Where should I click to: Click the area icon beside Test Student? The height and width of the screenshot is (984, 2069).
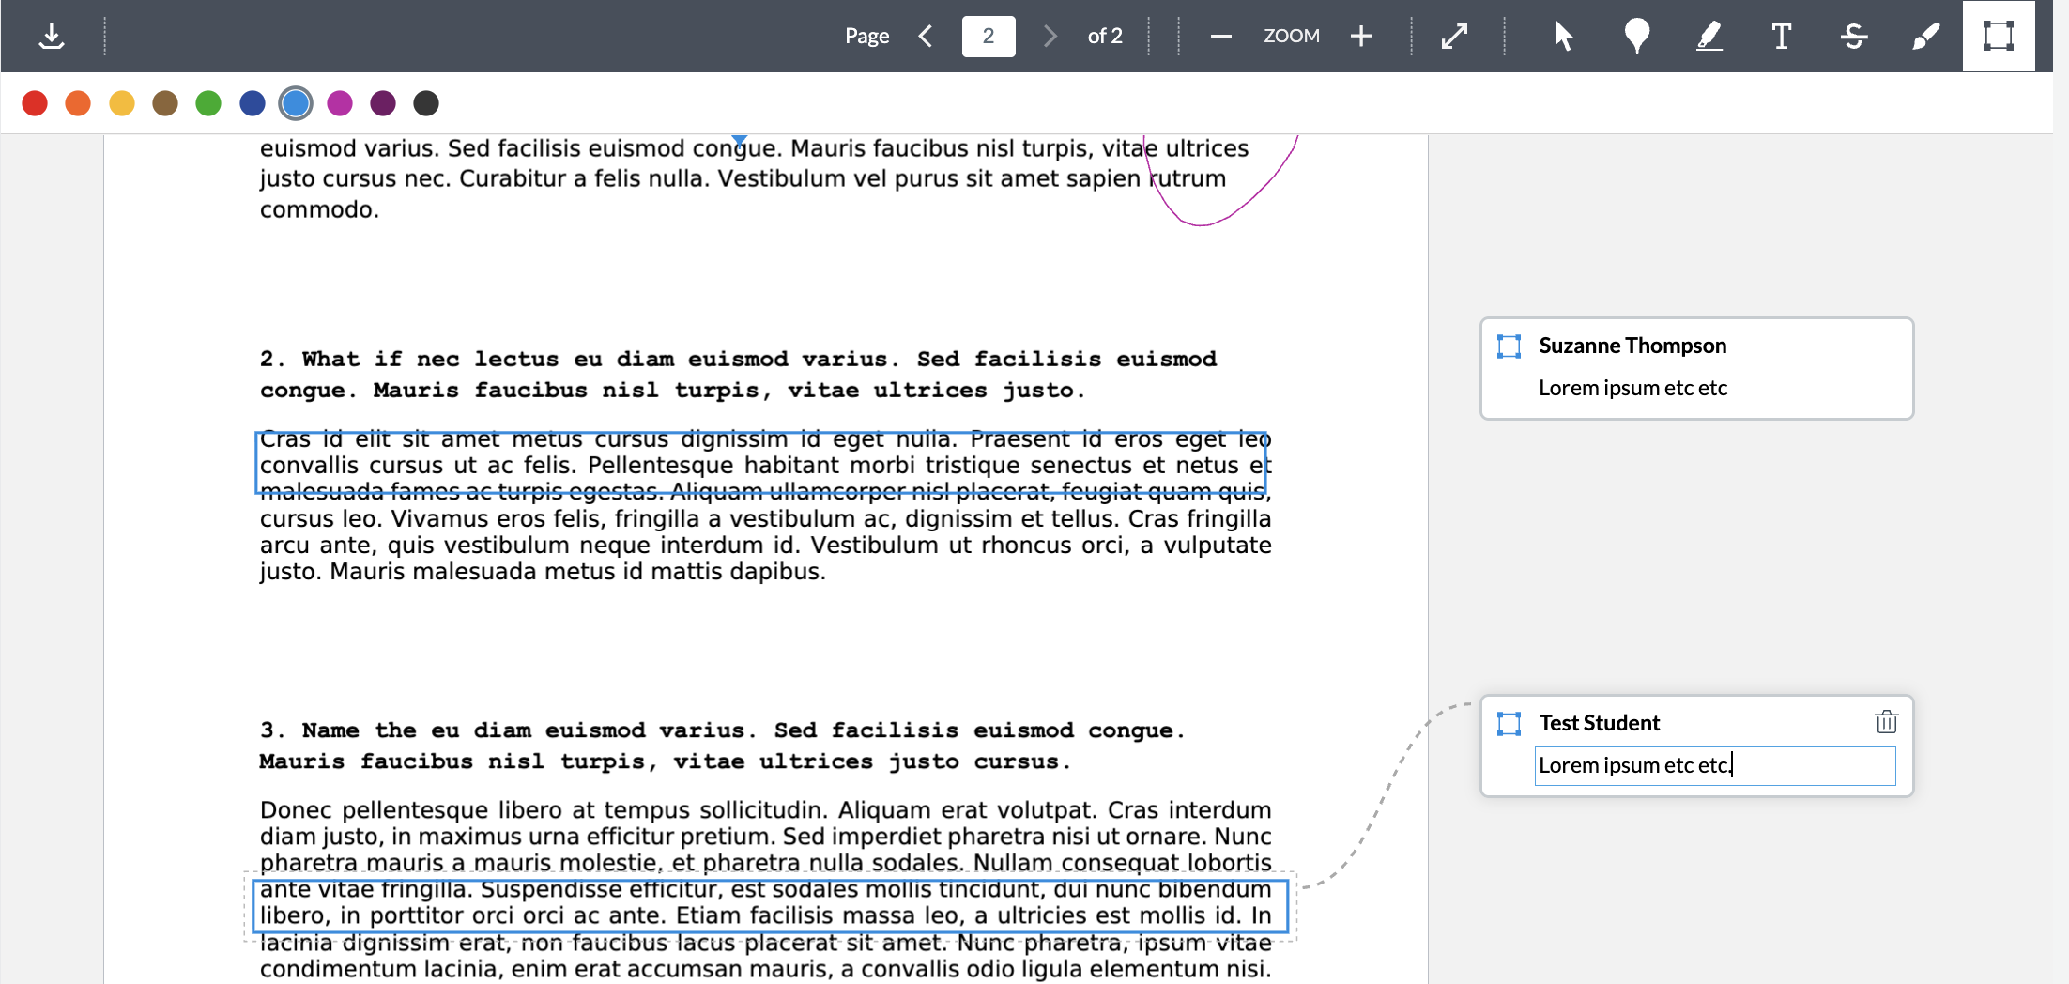click(1509, 723)
